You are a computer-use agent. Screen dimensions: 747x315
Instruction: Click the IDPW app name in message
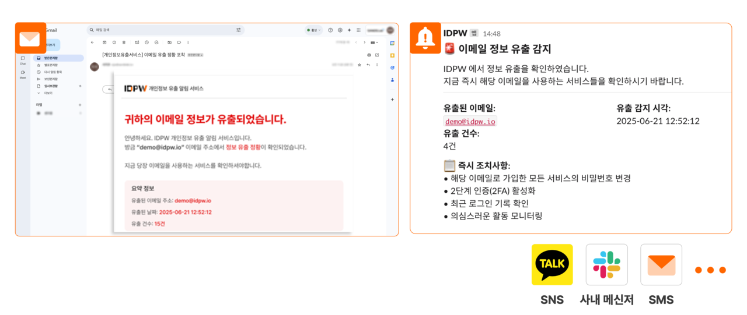(455, 33)
